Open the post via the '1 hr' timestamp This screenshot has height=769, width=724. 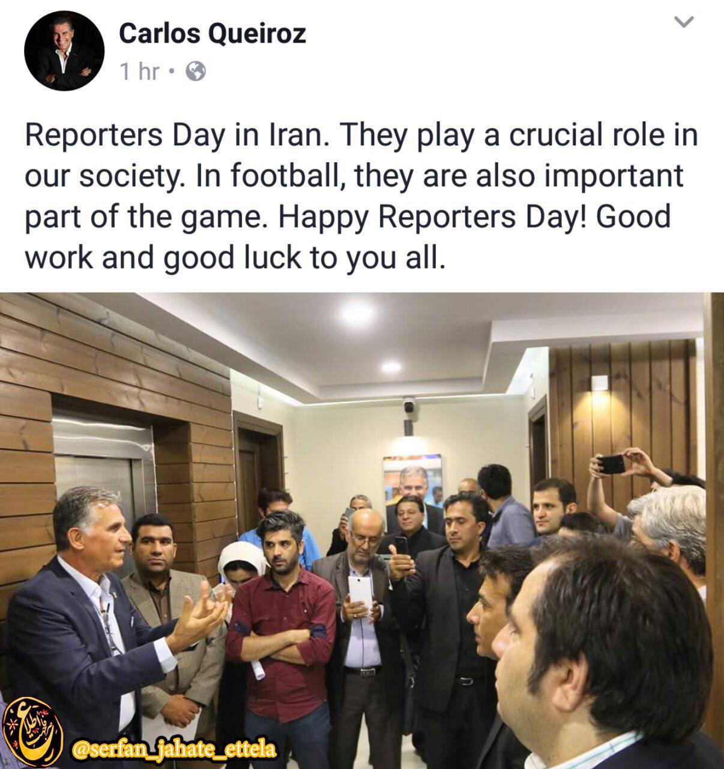[139, 72]
